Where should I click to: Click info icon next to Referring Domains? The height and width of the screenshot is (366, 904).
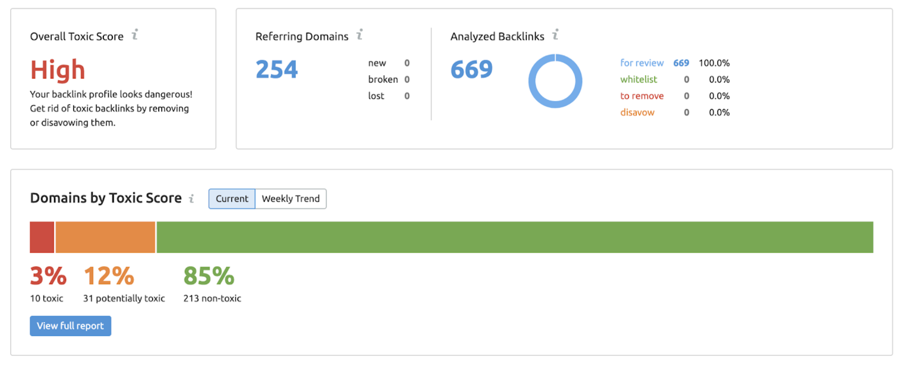[359, 35]
